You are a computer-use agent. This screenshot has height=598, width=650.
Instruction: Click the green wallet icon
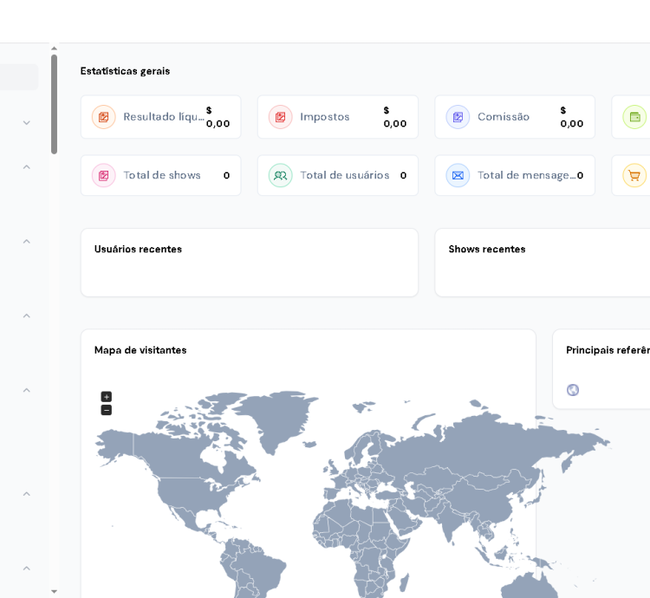[x=634, y=117]
